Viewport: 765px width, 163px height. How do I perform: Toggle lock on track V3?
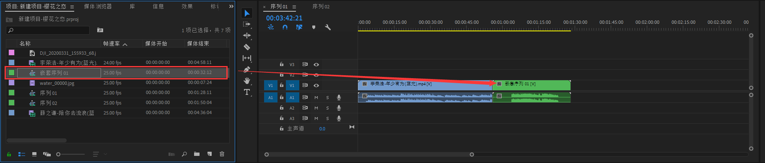(x=282, y=64)
